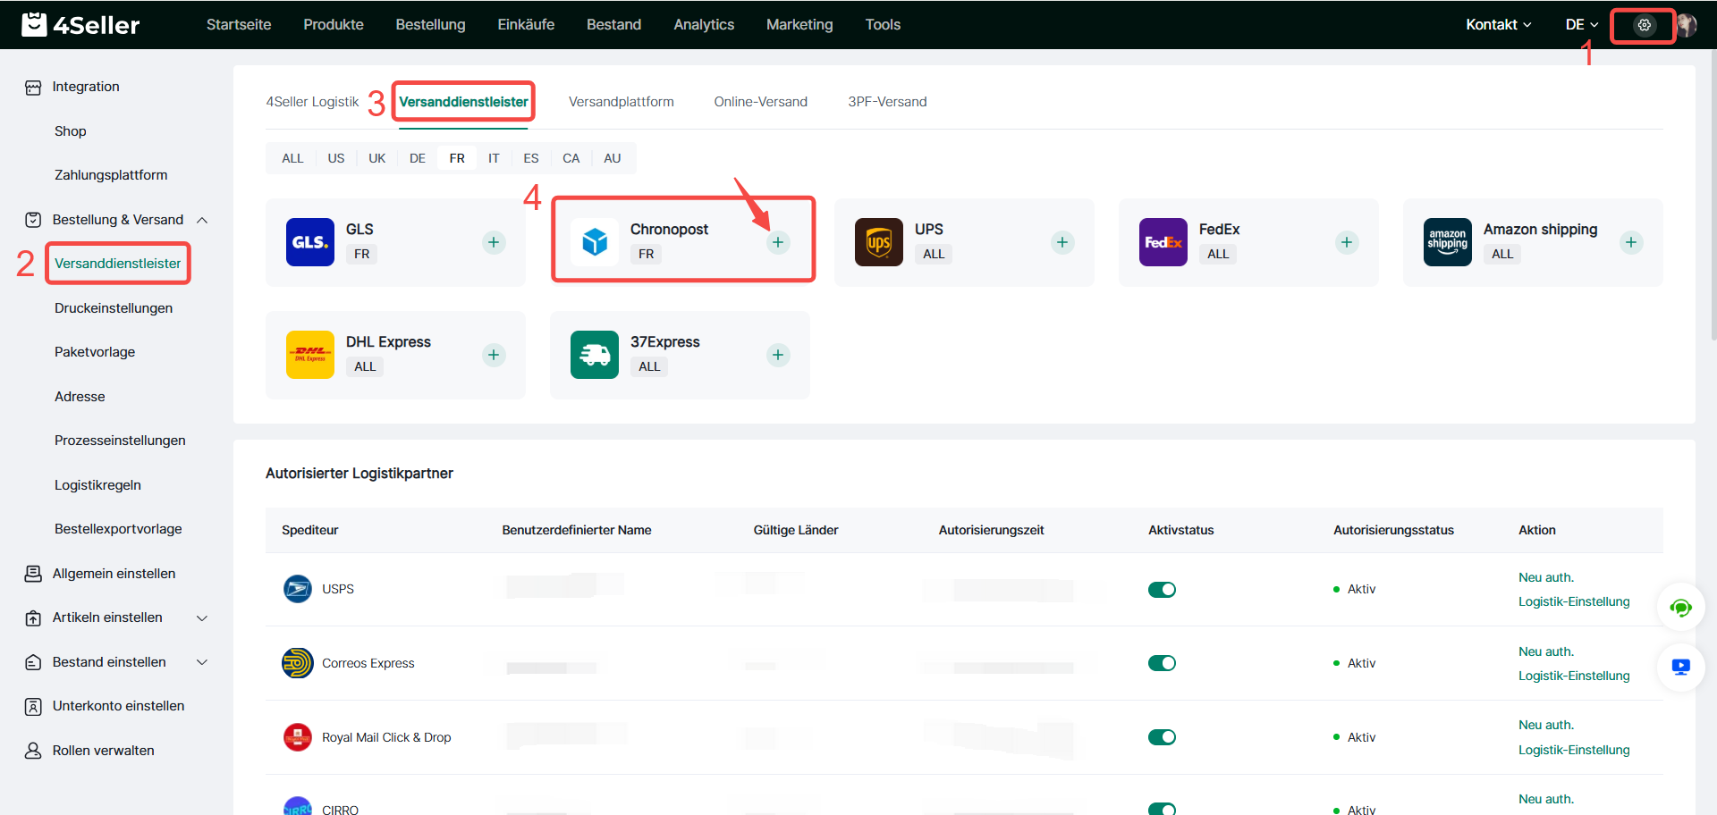Click the FedEx plus icon
The width and height of the screenshot is (1717, 815).
pos(1347,242)
